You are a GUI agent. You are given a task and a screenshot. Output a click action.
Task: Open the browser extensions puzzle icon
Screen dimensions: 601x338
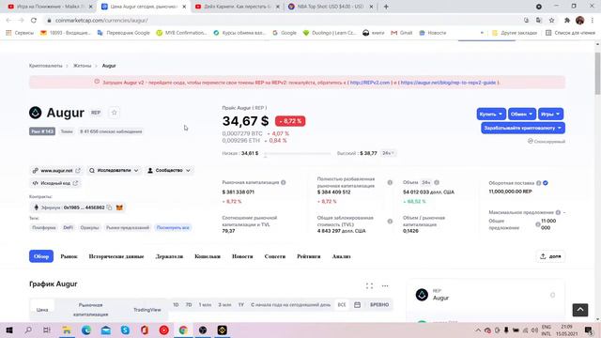tap(567, 21)
